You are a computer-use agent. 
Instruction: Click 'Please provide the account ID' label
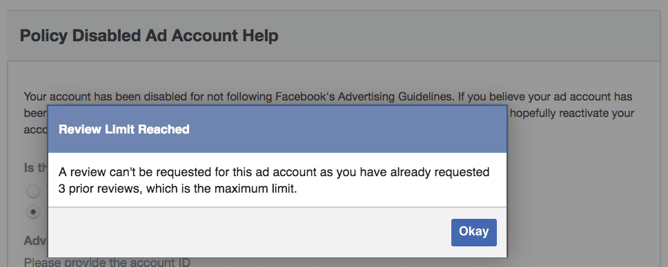[x=107, y=262]
